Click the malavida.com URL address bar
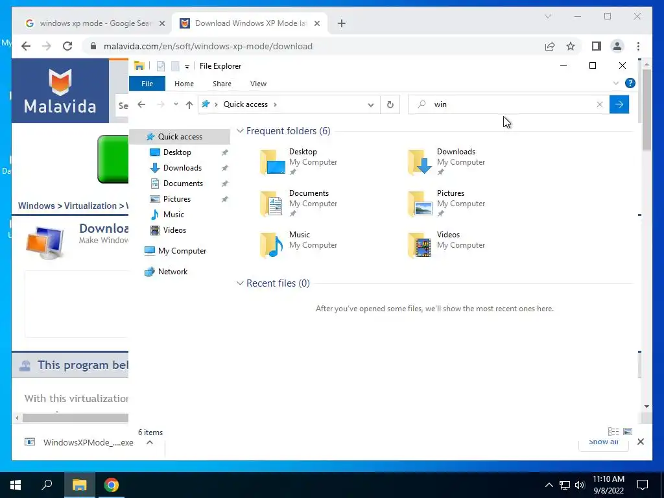Image resolution: width=664 pixels, height=498 pixels. click(208, 46)
